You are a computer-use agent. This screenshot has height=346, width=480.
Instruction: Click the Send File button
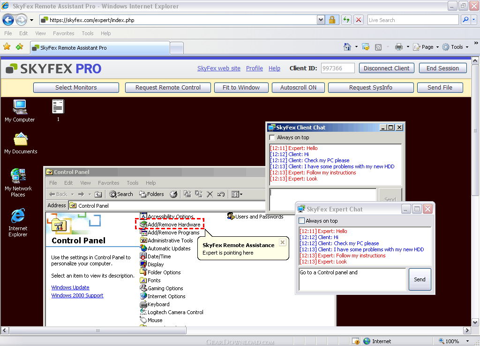pyautogui.click(x=440, y=88)
